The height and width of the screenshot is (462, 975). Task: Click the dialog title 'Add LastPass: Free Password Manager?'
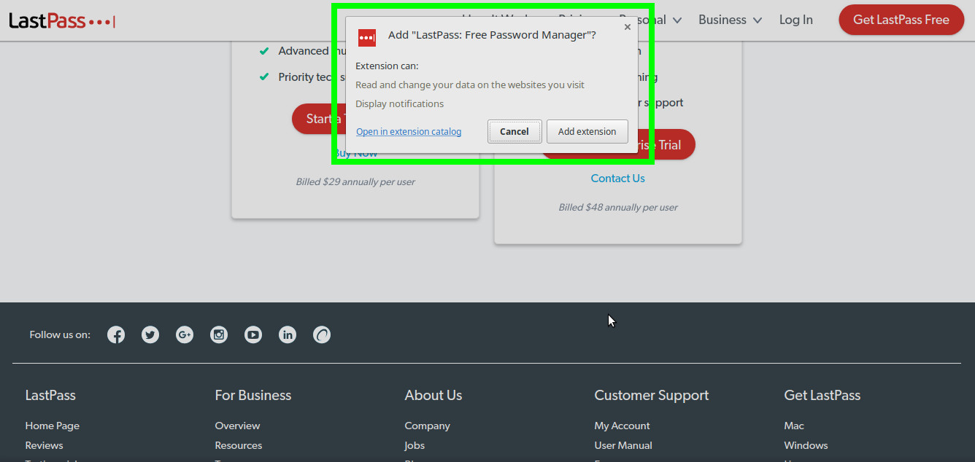pyautogui.click(x=492, y=35)
